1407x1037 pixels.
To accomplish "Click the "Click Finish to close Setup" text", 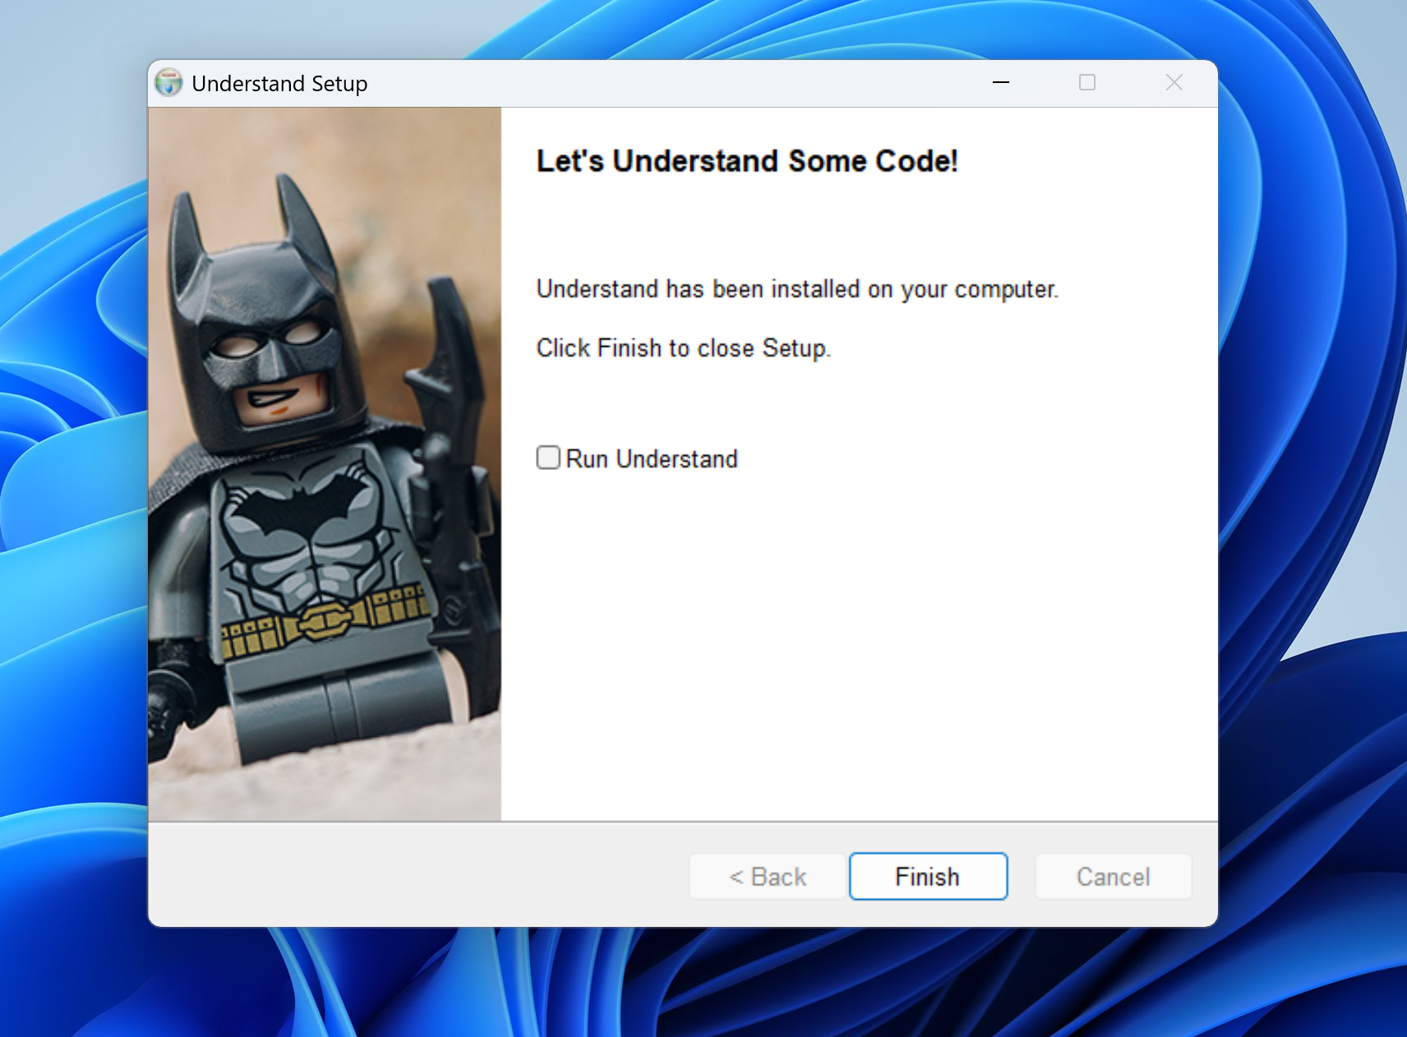I will pyautogui.click(x=683, y=348).
